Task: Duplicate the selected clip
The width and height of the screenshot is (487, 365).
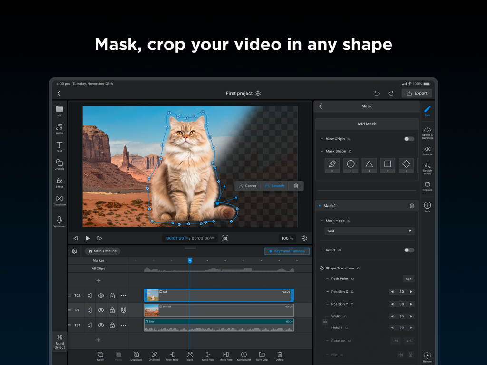Action: pyautogui.click(x=136, y=355)
